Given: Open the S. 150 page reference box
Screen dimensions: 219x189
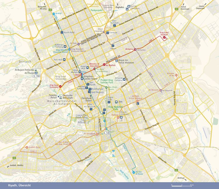Looking at the screenshot, I should coord(37,76).
